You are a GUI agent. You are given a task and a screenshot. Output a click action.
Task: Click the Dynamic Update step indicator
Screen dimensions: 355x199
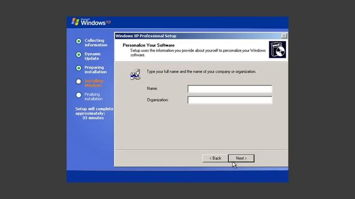tap(79, 55)
